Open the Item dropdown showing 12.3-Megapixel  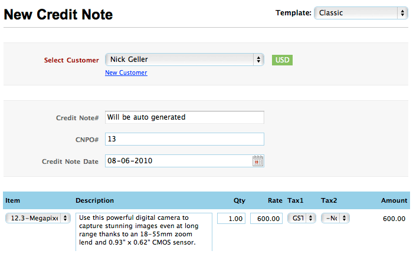click(38, 218)
